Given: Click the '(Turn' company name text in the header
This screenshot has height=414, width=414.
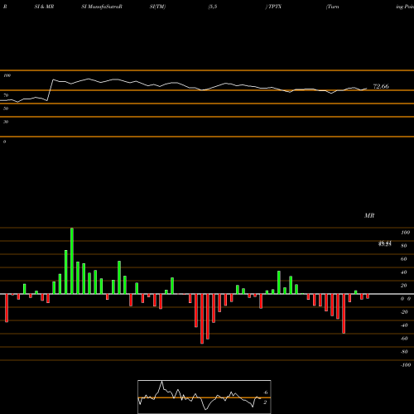Looking at the screenshot, I should pyautogui.click(x=333, y=7).
